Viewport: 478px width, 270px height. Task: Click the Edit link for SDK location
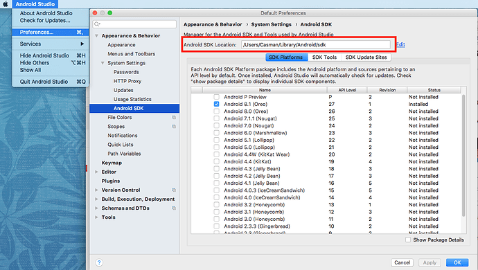pos(400,45)
